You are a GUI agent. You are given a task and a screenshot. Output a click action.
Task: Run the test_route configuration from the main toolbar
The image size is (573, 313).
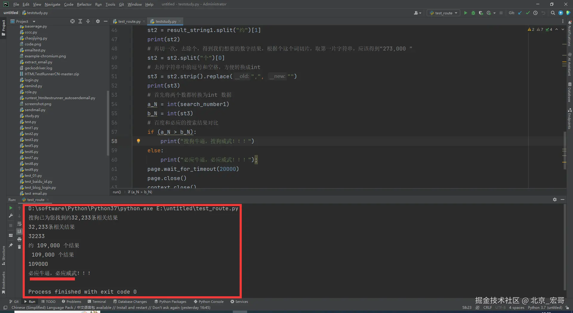[466, 13]
